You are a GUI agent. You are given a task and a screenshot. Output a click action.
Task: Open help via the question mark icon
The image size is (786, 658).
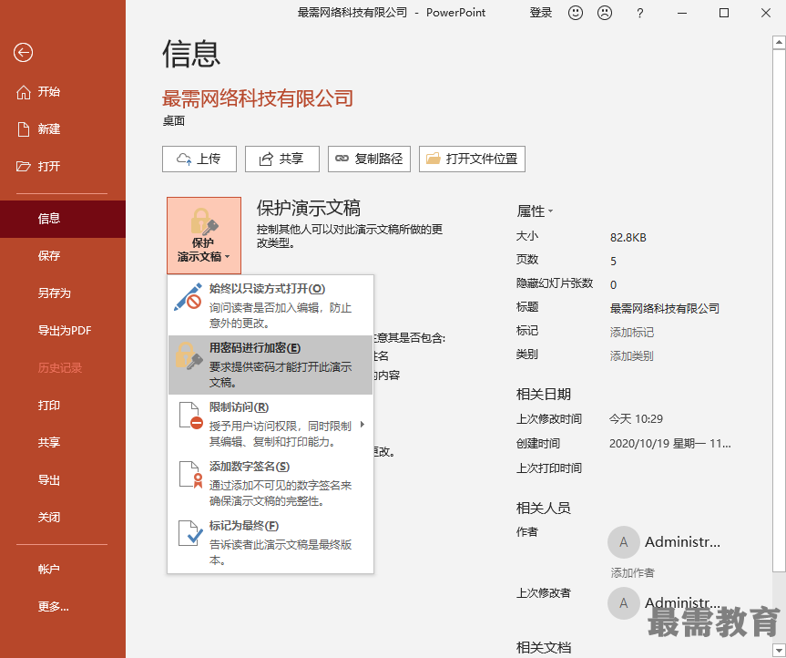pyautogui.click(x=639, y=13)
